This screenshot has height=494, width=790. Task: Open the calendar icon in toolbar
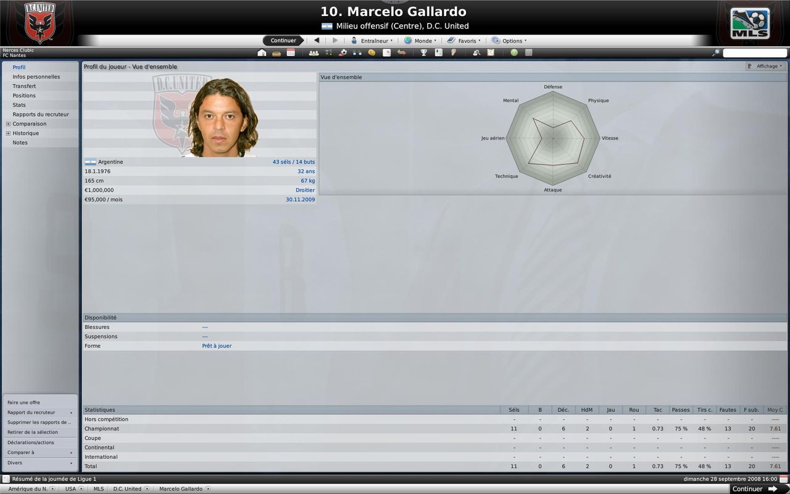tap(291, 53)
